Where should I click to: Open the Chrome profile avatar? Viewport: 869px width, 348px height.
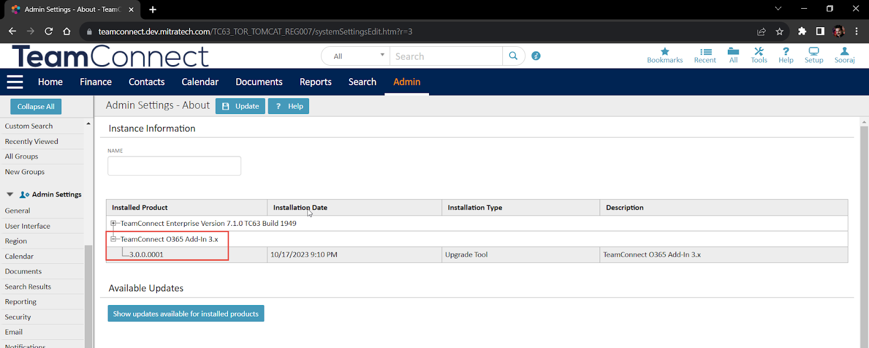click(839, 31)
